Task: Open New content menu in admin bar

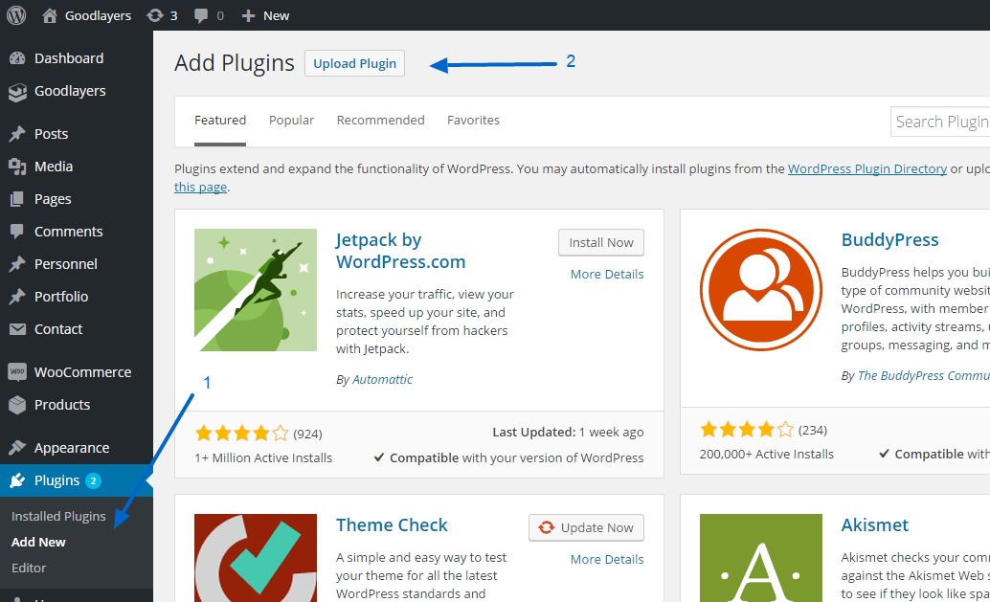Action: click(x=265, y=15)
